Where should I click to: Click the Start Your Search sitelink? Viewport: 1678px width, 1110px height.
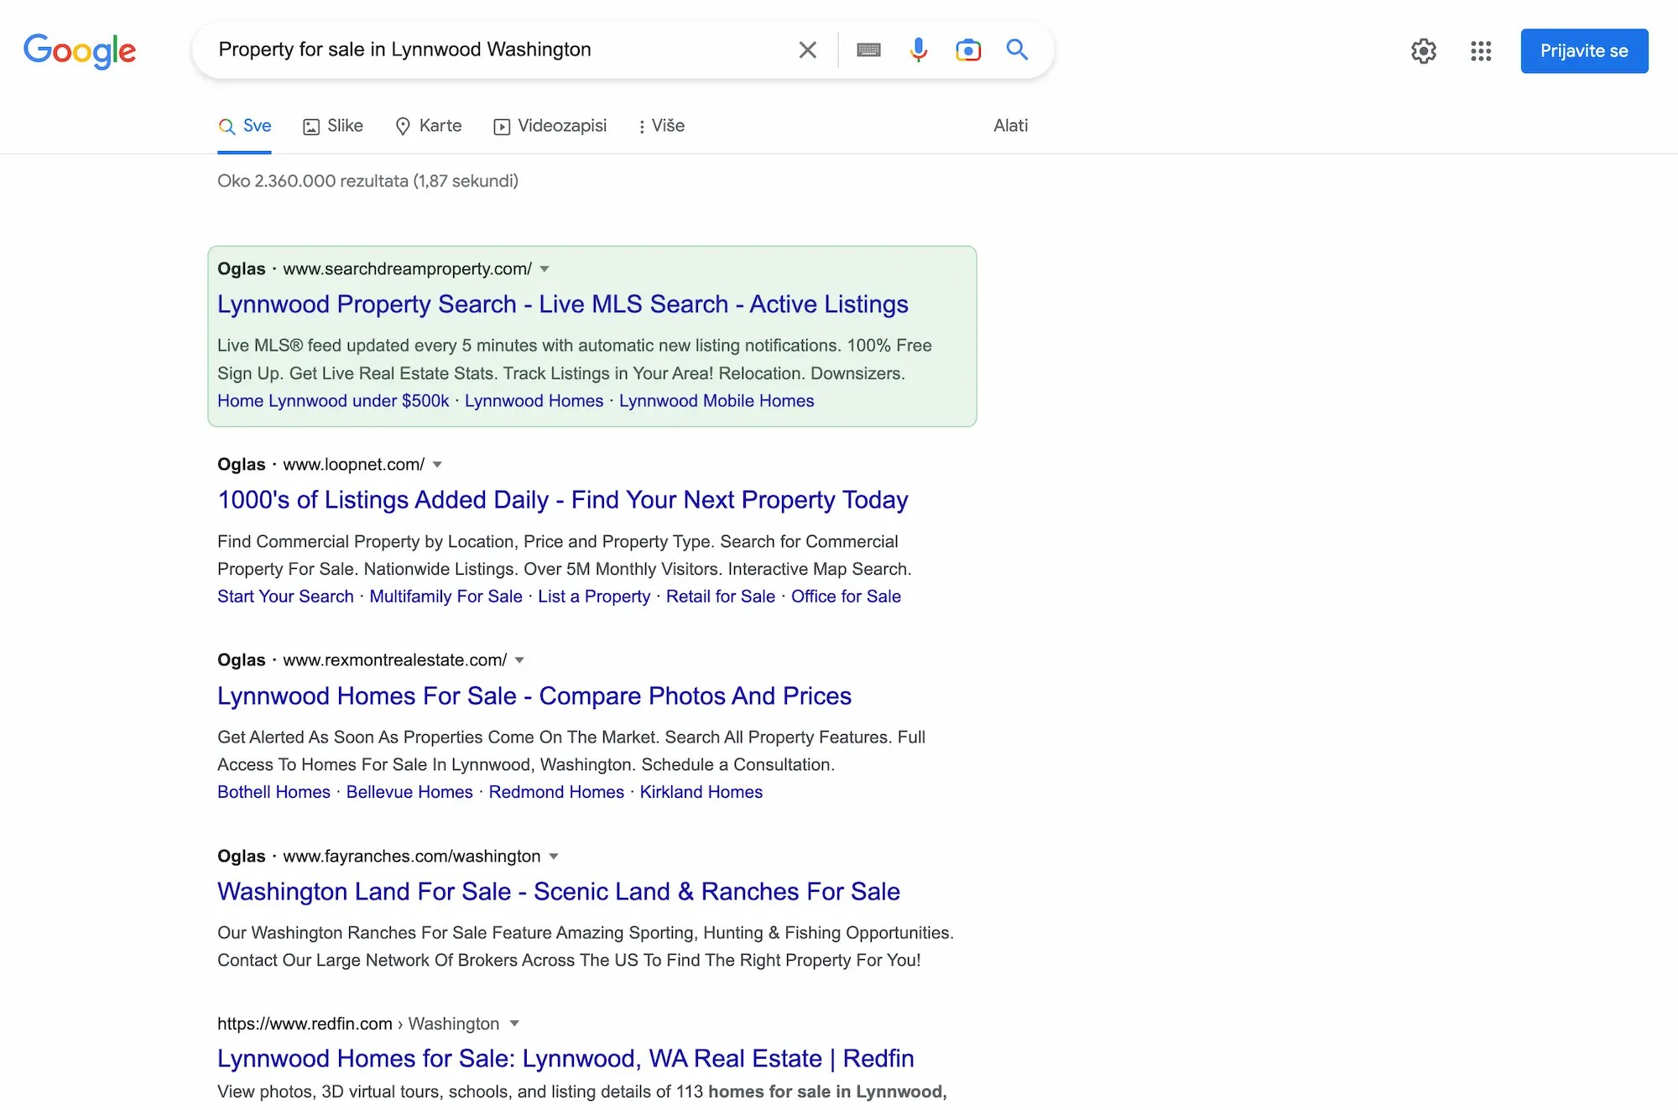click(x=284, y=597)
